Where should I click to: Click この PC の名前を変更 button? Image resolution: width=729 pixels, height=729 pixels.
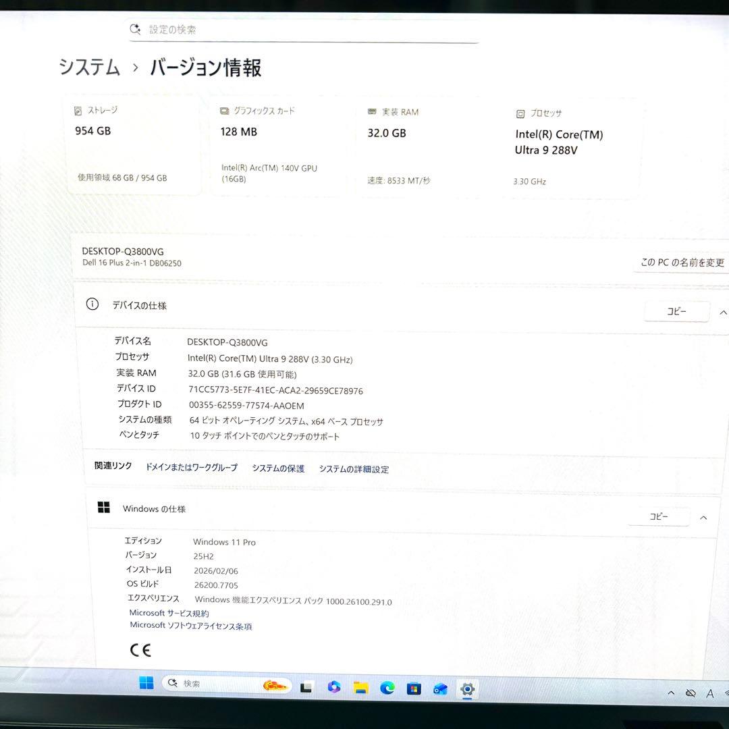coord(680,263)
